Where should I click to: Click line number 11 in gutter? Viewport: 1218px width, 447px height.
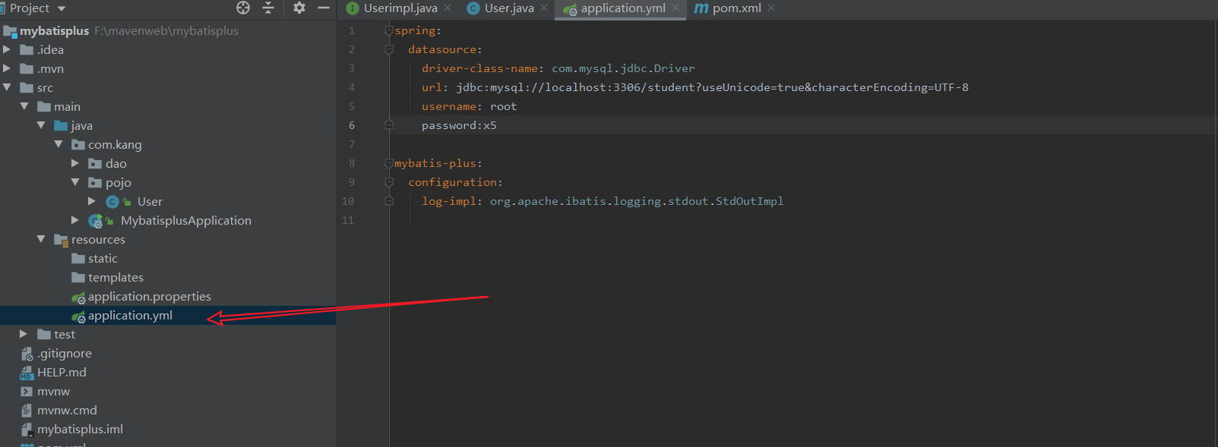coord(348,220)
